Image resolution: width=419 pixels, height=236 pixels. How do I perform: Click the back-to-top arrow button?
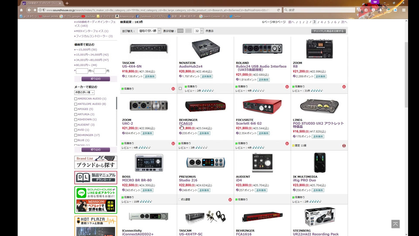[395, 224]
